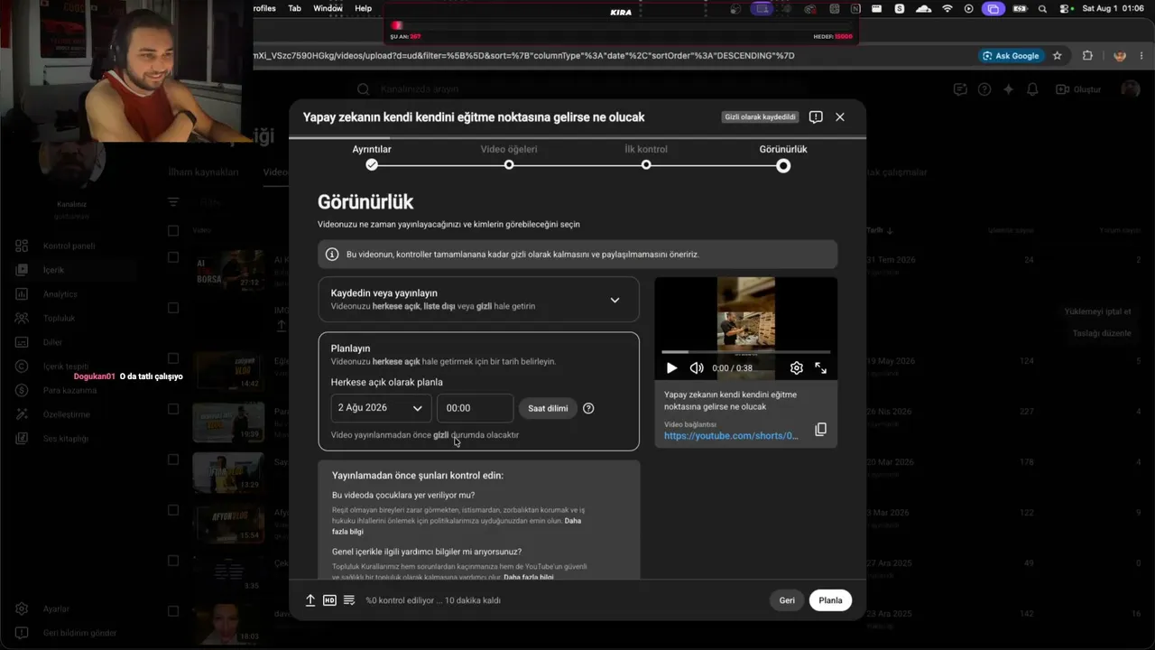Viewport: 1155px width, 650px height.
Task: Click the upload status arrow icon
Action: point(310,600)
